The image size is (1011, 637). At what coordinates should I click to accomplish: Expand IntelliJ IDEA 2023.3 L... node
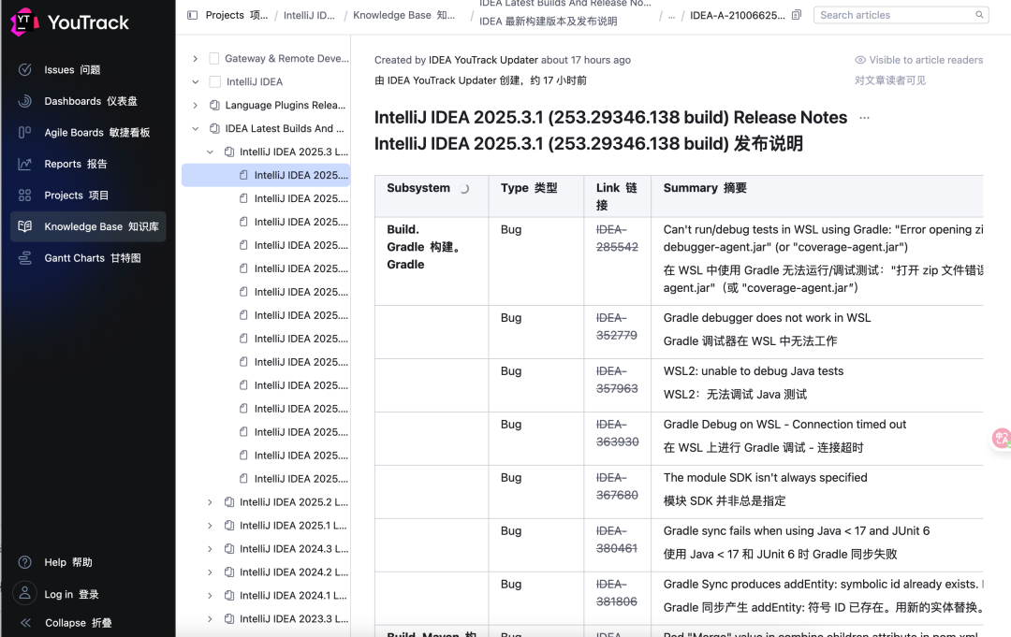(x=210, y=619)
